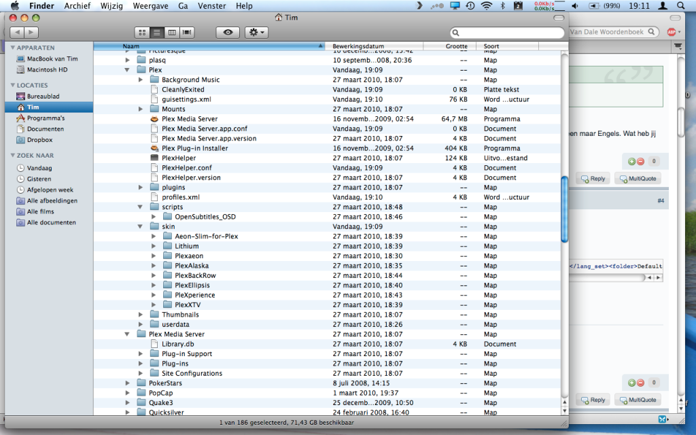The width and height of the screenshot is (696, 435).
Task: Collapse the ZOEK NAAR sidebar section
Action: click(13, 156)
